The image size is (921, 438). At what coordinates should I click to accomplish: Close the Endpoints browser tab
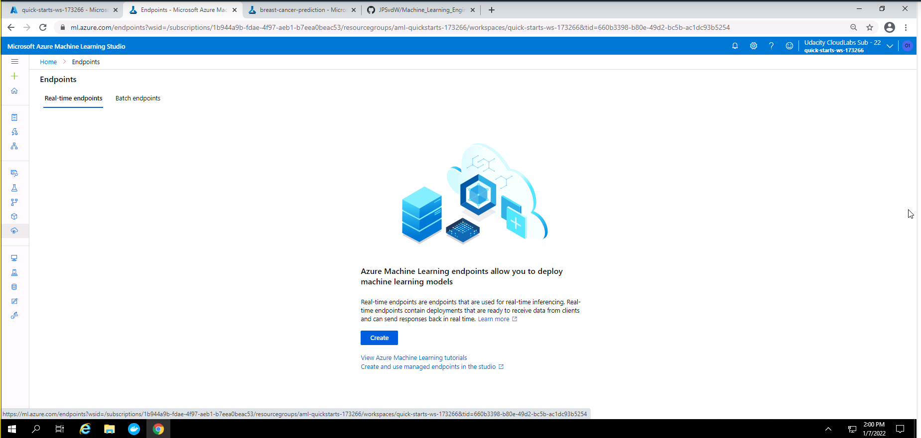coord(235,10)
